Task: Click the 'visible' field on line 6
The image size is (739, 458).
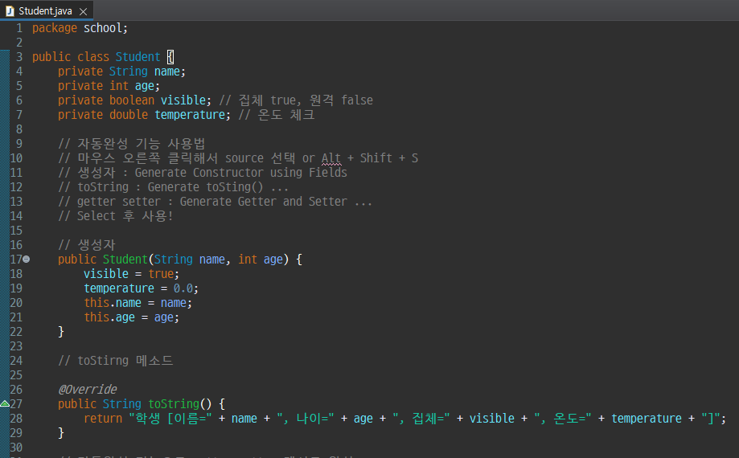Action: pos(183,100)
